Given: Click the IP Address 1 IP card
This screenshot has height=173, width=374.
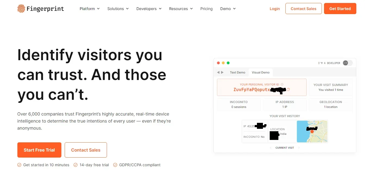Looking at the screenshot, I should [x=285, y=104].
